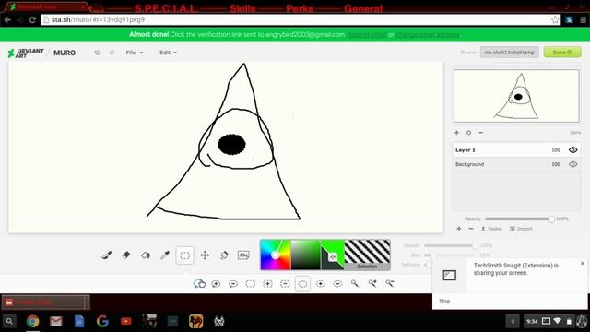The image size is (590, 332).
Task: Pick a shade in the green gradient box
Action: tap(305, 255)
